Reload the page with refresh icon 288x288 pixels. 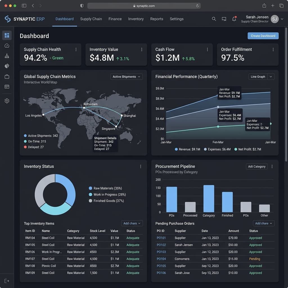coord(197,6)
